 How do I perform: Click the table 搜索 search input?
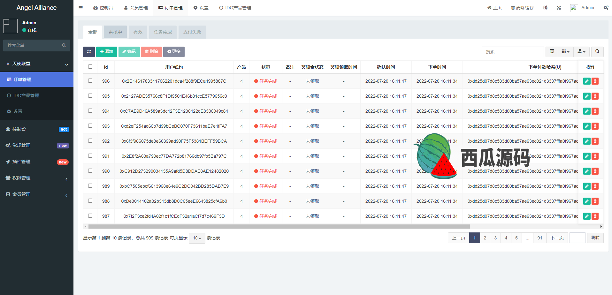tap(513, 52)
